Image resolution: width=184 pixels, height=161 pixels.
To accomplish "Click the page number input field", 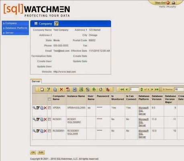I will click(134, 89).
